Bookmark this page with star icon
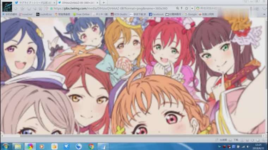Viewport: 268px width, 150px height. pos(187,8)
